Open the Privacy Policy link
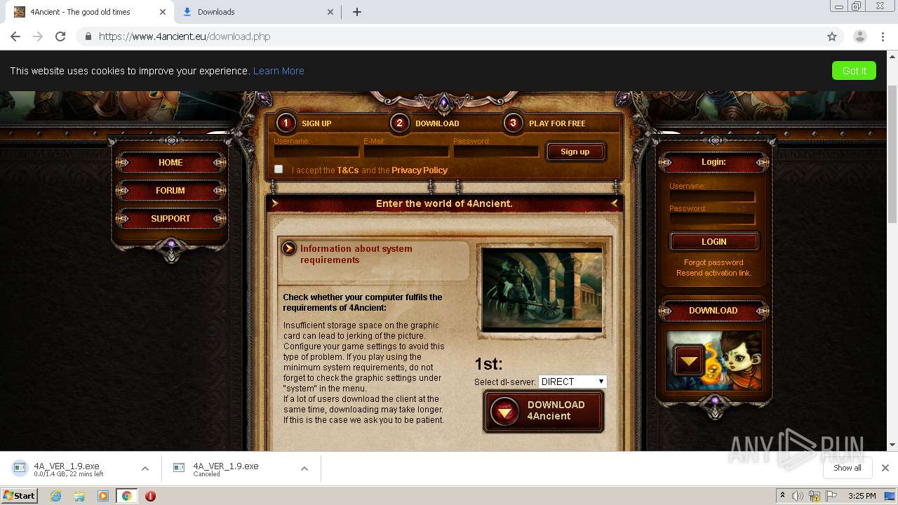 pos(420,170)
